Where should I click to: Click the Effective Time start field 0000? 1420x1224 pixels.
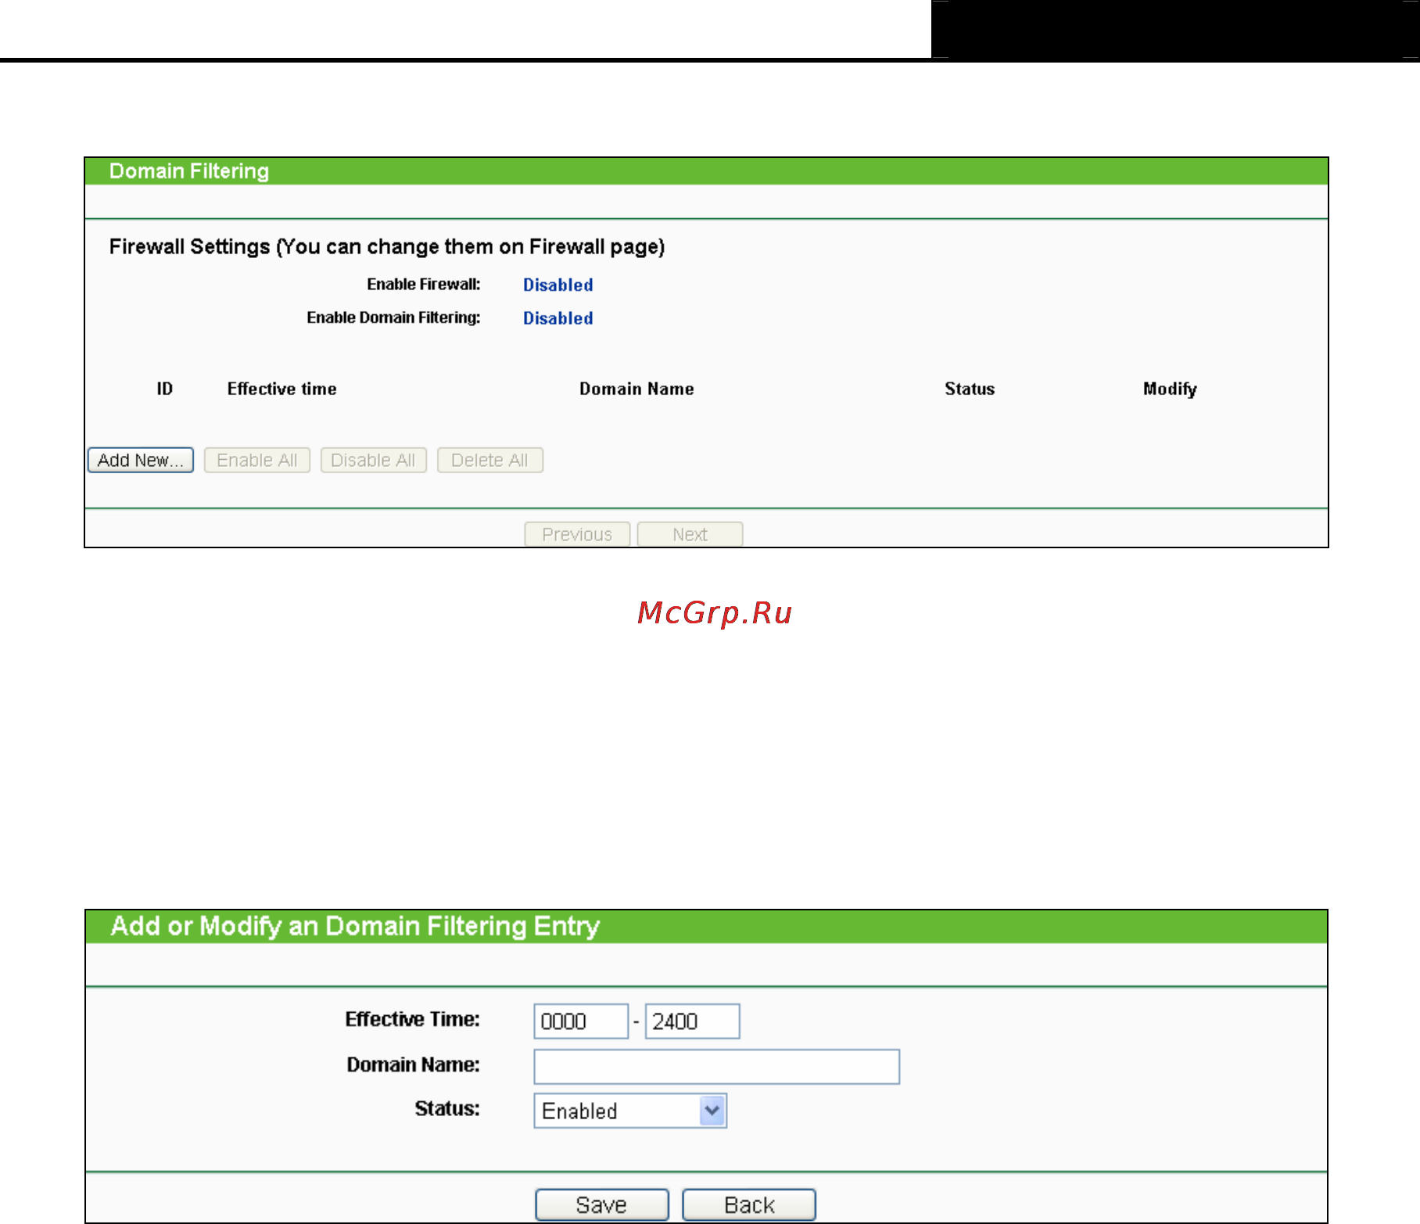tap(581, 1021)
